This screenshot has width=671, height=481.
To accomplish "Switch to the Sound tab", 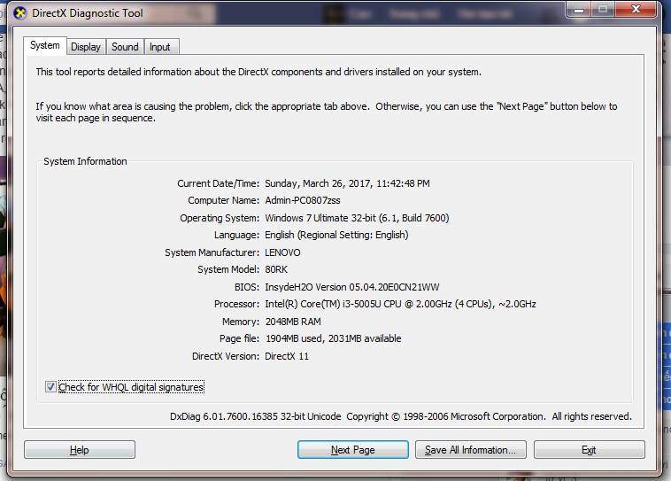I will (125, 47).
